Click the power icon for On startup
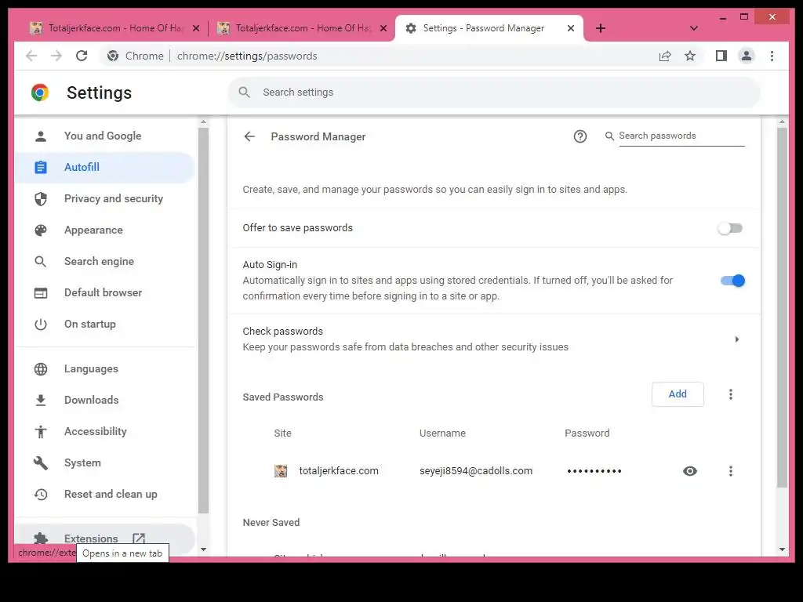803x602 pixels. click(x=41, y=324)
